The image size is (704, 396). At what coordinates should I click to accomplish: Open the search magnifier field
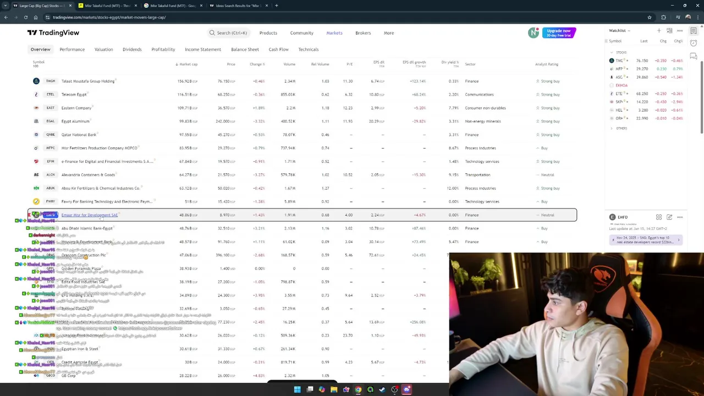click(228, 33)
